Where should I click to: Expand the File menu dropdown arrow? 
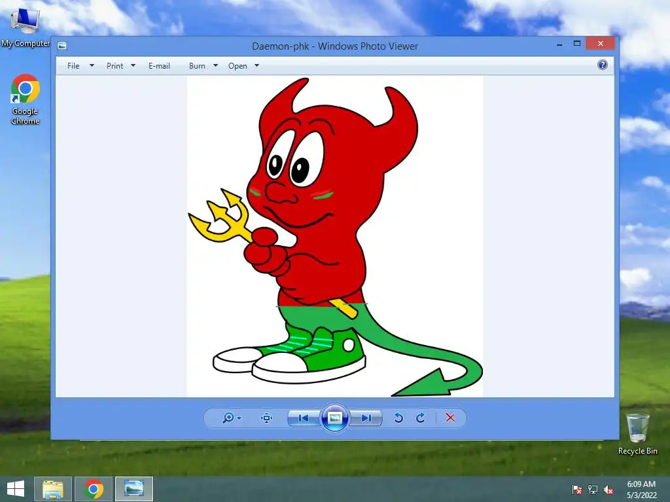pos(92,66)
